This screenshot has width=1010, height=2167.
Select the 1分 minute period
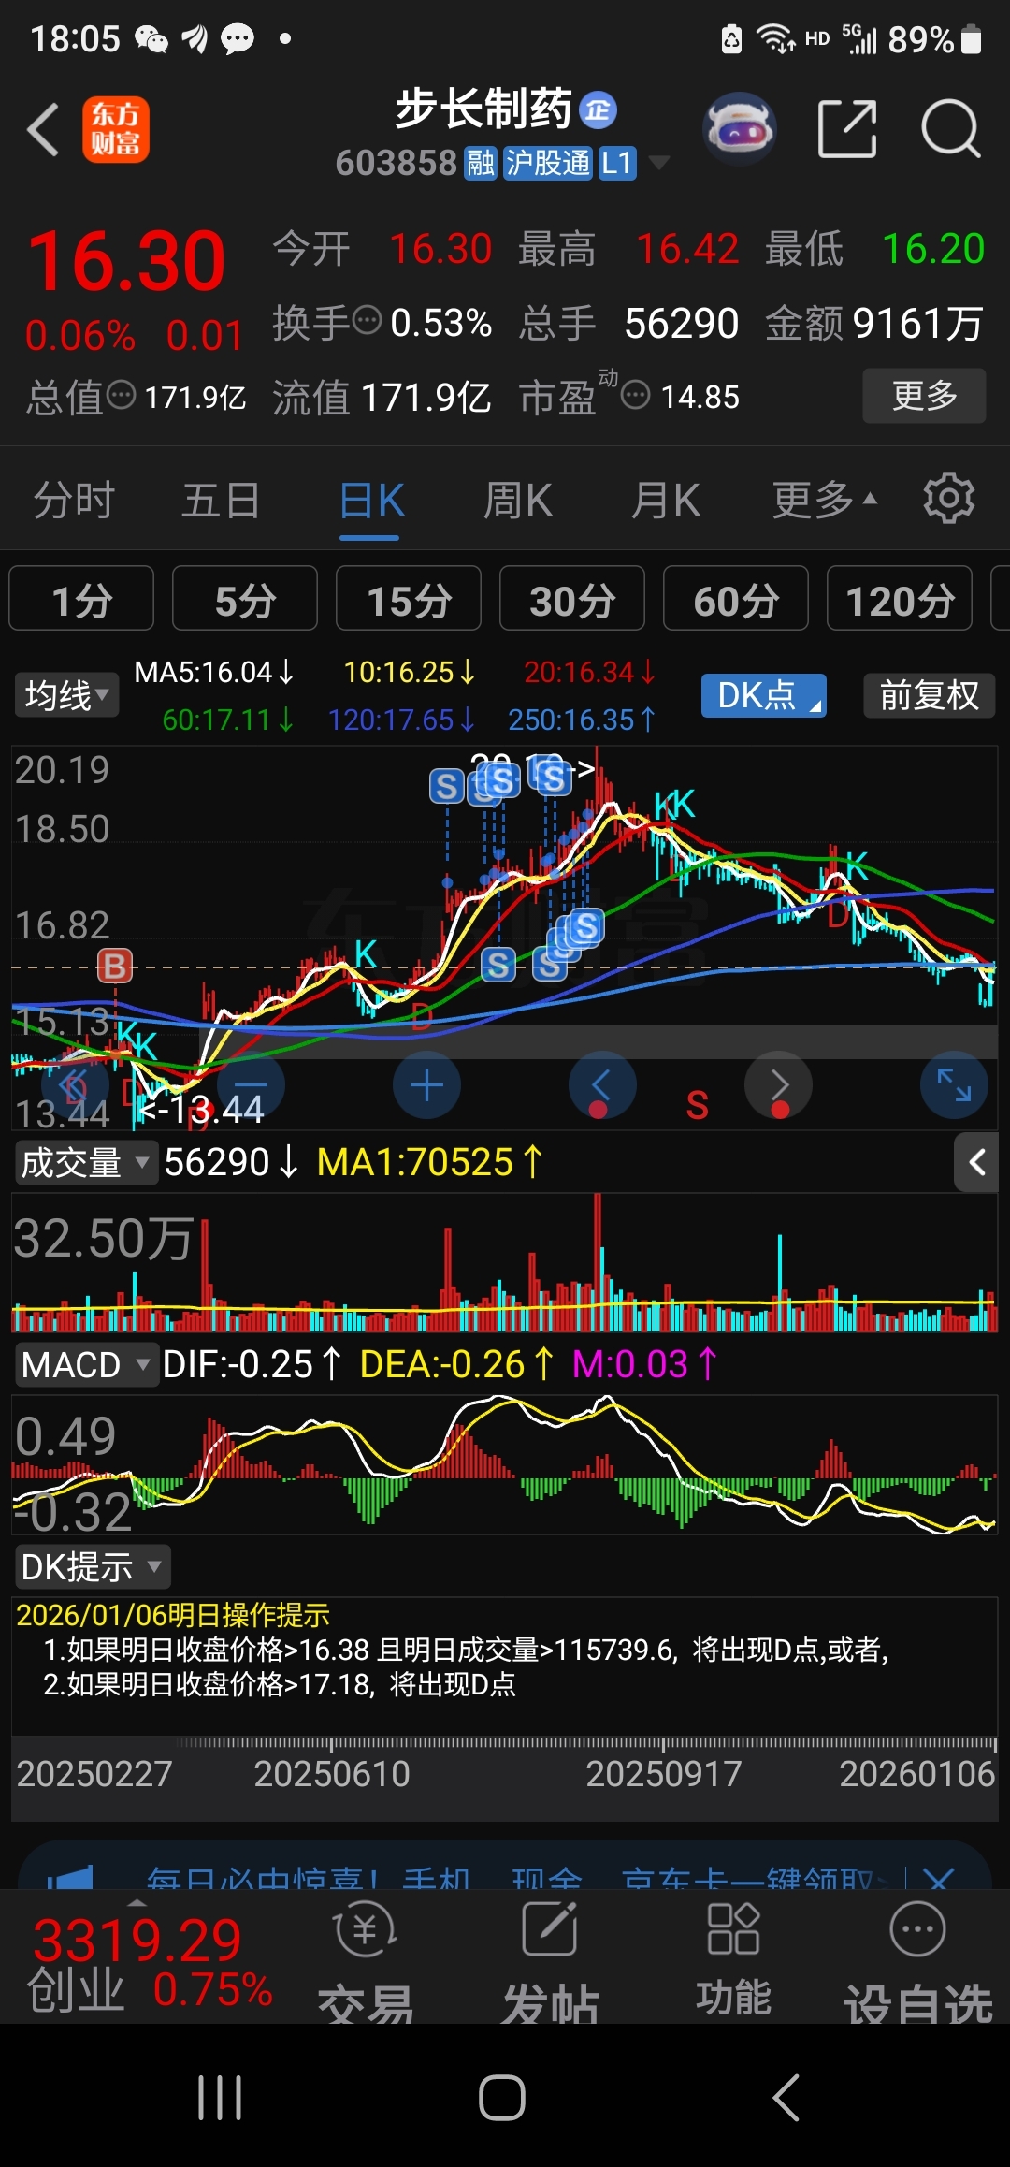point(81,599)
